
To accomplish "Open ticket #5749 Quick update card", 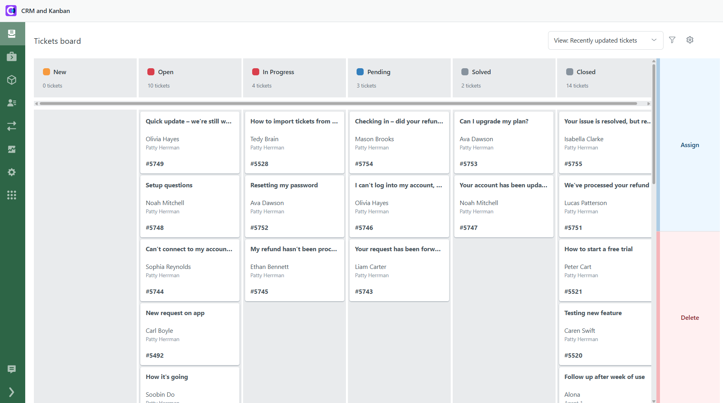I will (x=190, y=142).
